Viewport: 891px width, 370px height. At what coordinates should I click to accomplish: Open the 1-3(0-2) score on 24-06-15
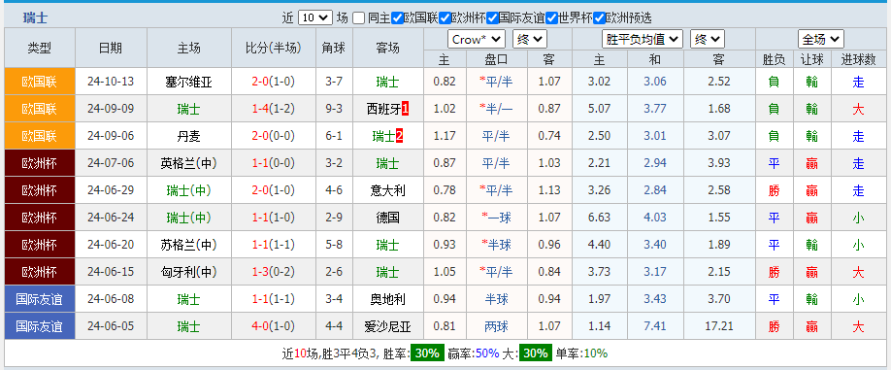coord(274,272)
